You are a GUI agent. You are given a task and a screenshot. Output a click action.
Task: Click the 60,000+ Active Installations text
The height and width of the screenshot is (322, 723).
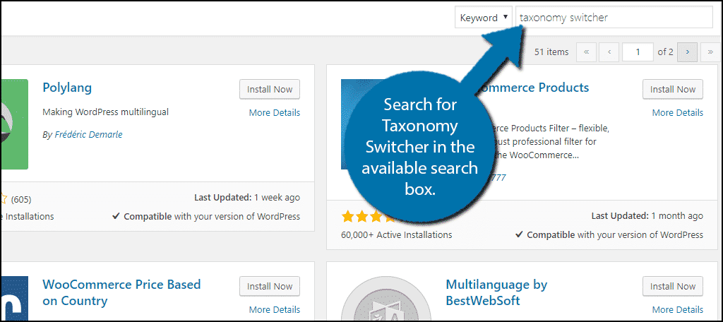[x=397, y=235]
